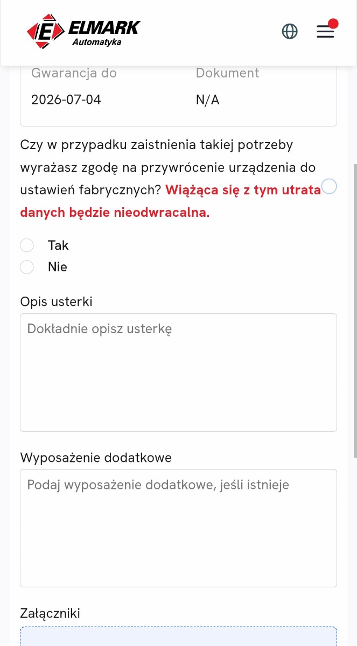Click the "N/A" value under Dokument
357x646 pixels.
pyautogui.click(x=207, y=100)
